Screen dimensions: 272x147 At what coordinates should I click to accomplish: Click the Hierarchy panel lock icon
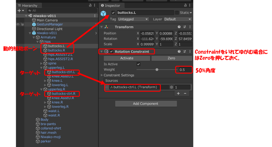click(90, 5)
